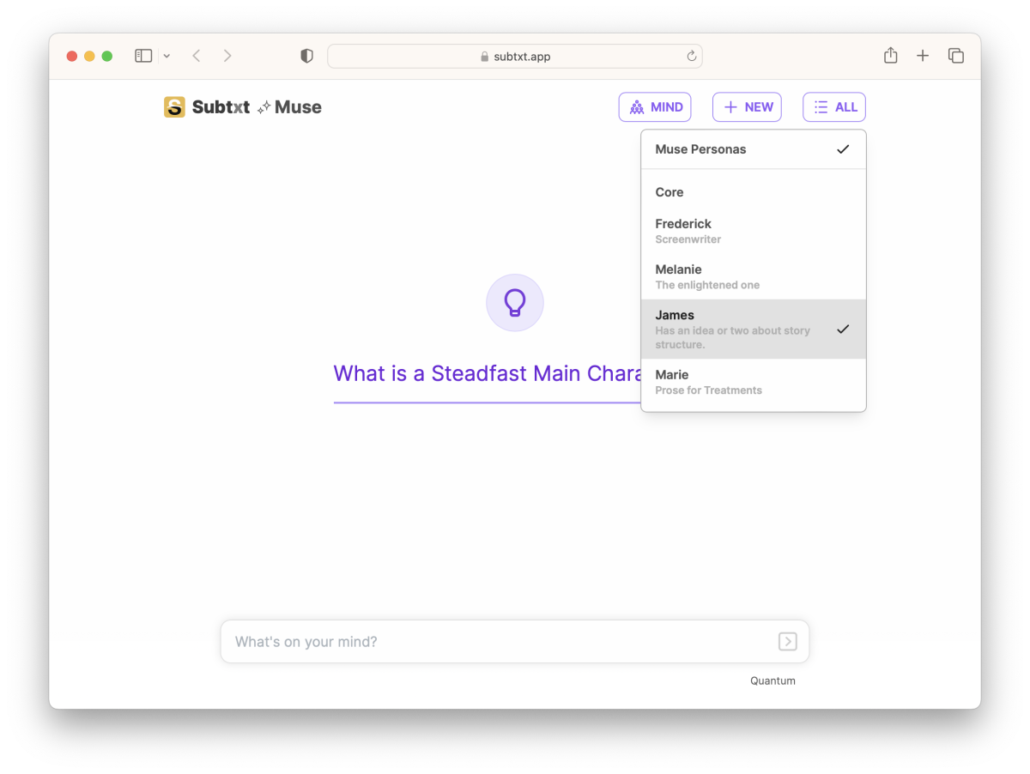1030x774 pixels.
Task: Click the send arrow in the message bar
Action: [787, 641]
